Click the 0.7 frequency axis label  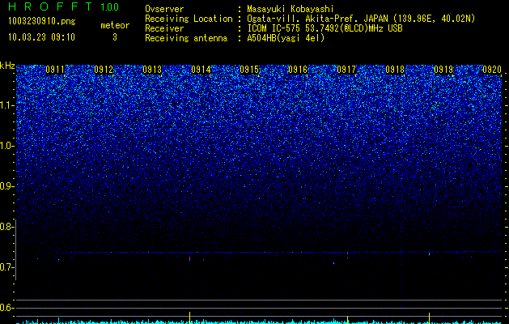tap(7, 267)
